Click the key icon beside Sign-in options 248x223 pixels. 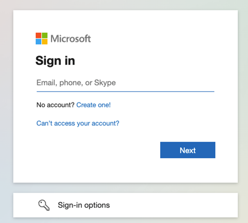44,205
